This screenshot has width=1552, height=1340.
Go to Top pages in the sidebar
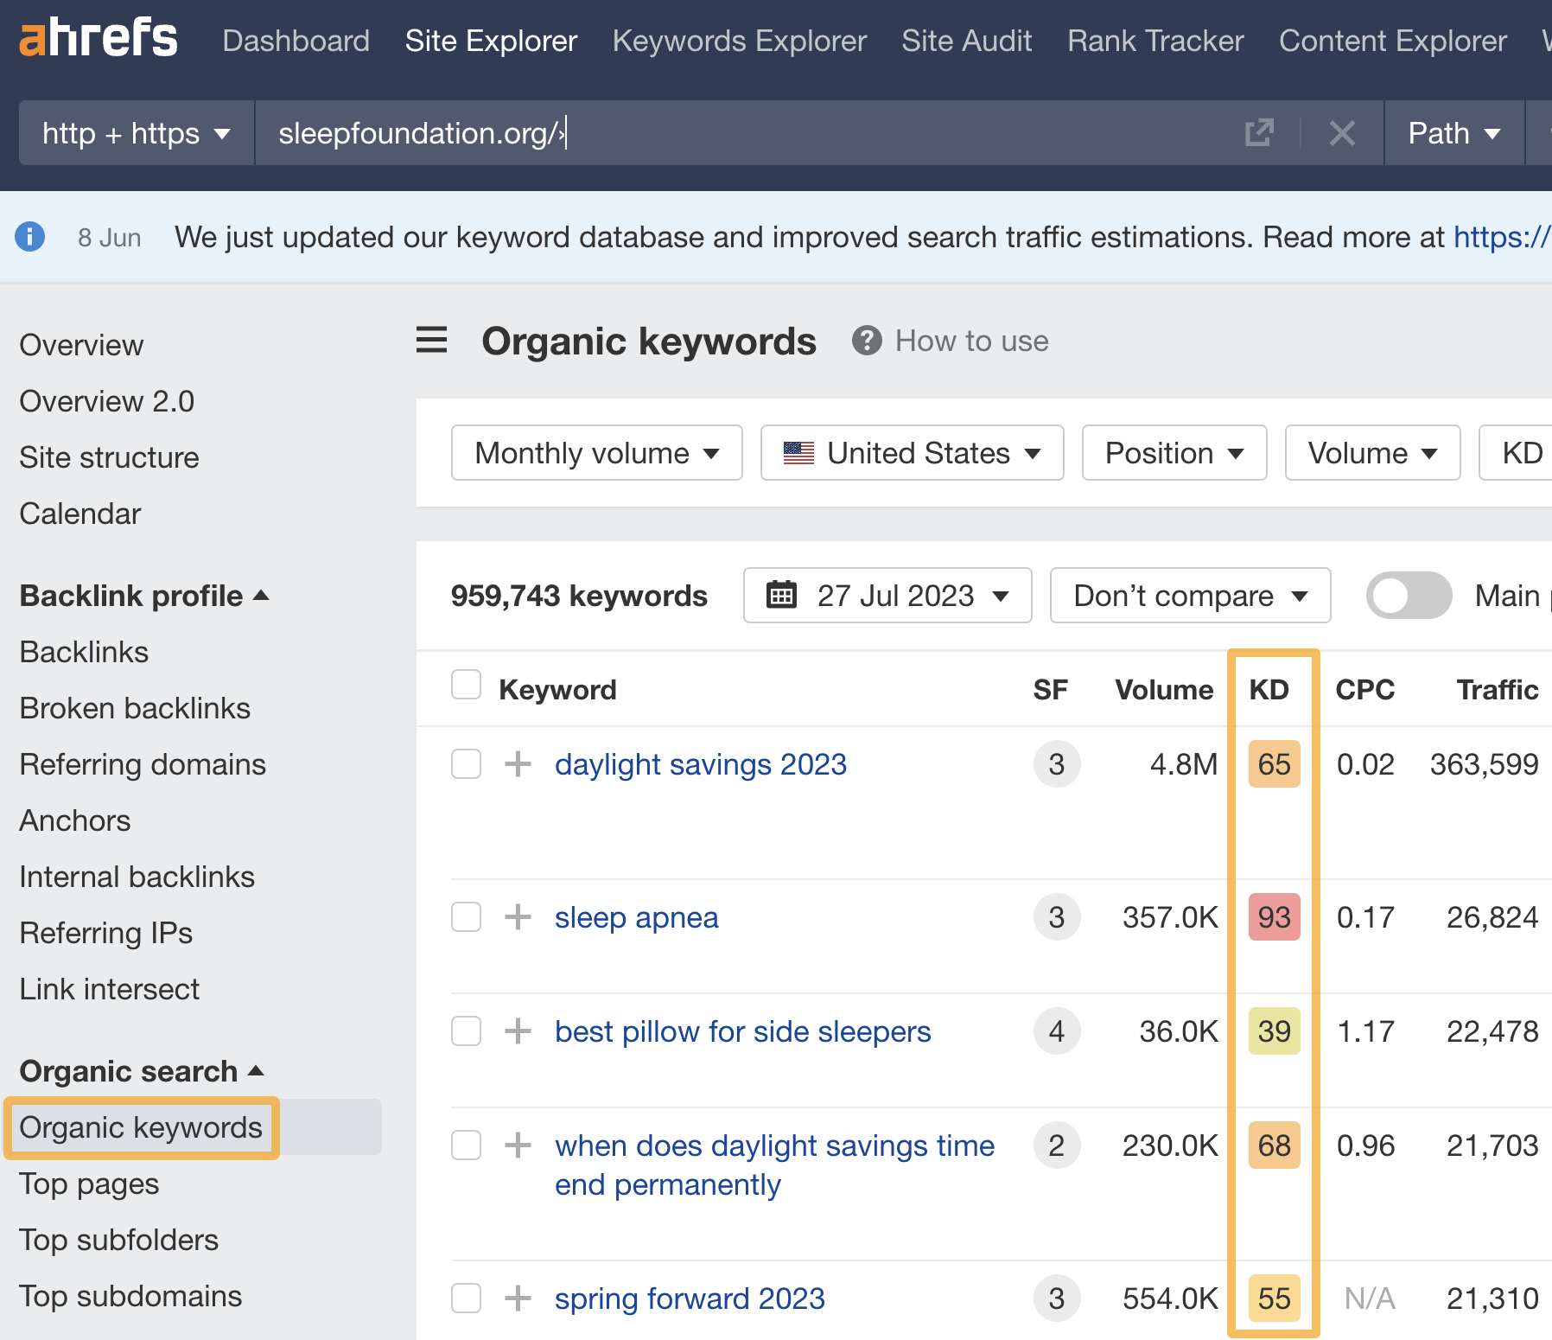pyautogui.click(x=89, y=1184)
